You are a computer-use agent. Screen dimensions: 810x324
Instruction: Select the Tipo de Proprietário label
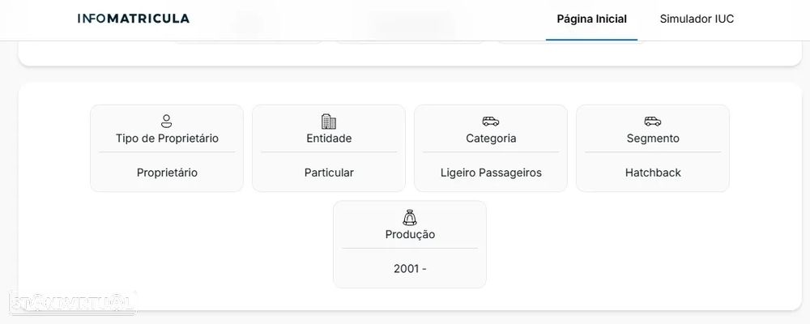(x=167, y=139)
